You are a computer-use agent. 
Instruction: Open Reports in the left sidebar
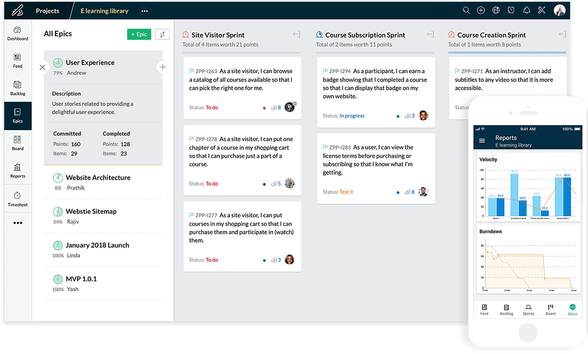18,171
